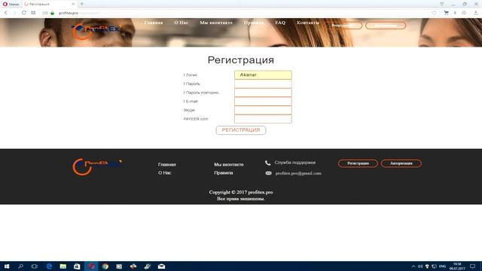
Task: Open the footer Мы вконтакте link
Action: pyautogui.click(x=229, y=164)
